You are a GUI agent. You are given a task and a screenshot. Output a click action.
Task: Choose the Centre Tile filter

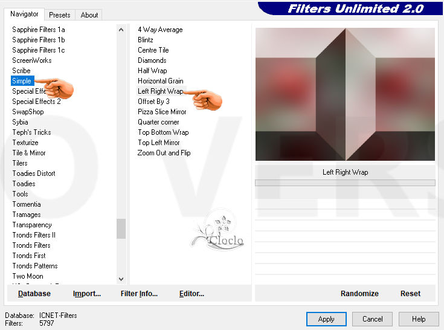[x=153, y=50]
